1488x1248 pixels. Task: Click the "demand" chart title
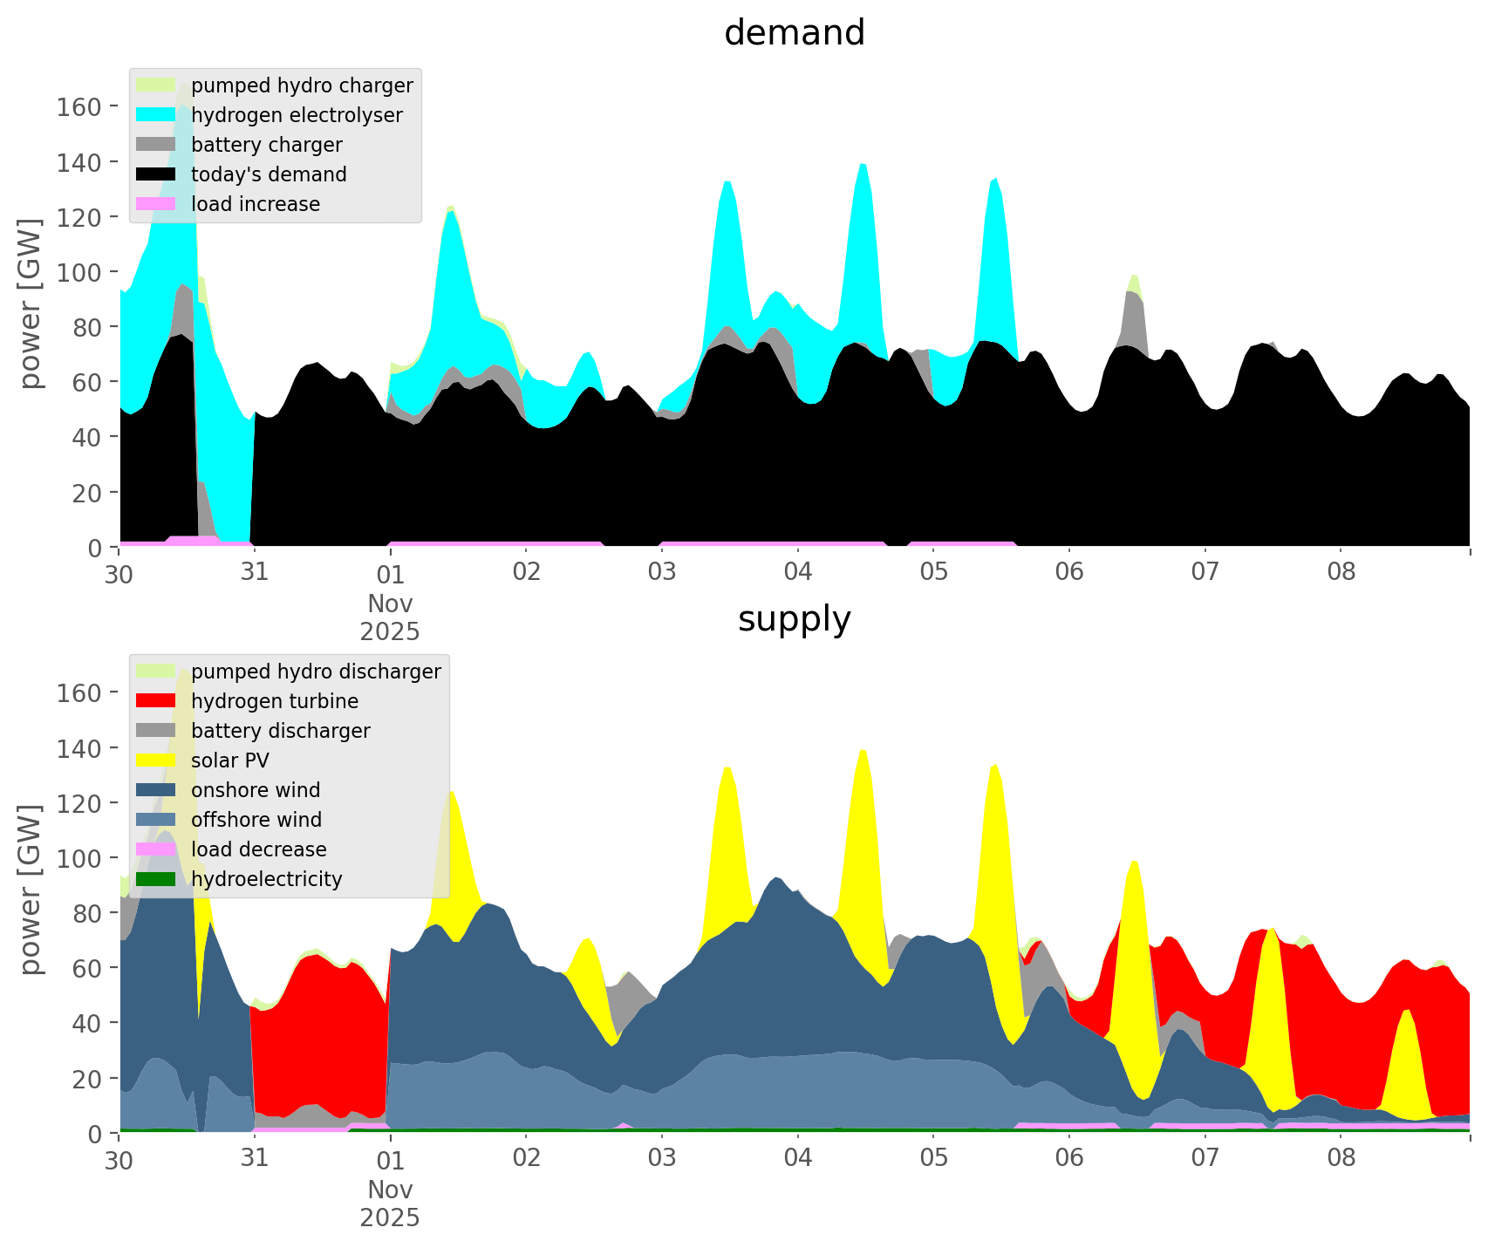tap(794, 33)
